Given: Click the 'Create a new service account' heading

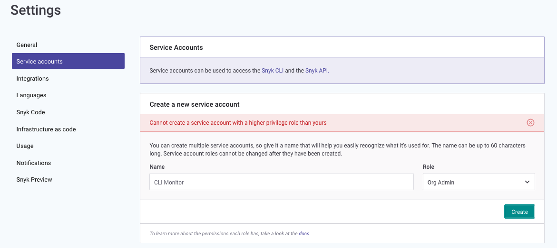Looking at the screenshot, I should [x=195, y=104].
